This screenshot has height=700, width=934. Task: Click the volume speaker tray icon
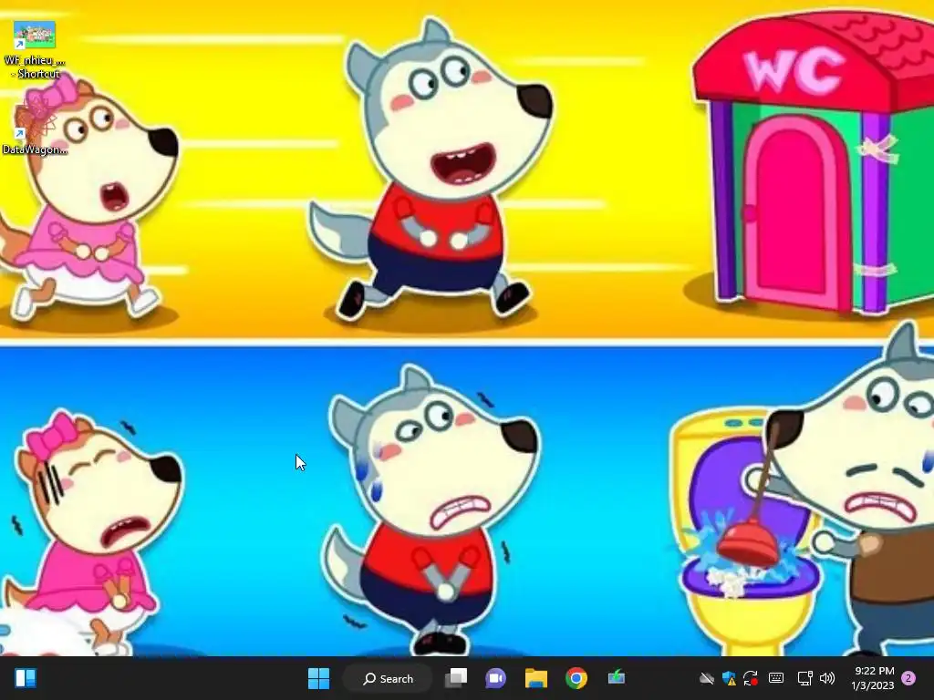click(x=826, y=678)
